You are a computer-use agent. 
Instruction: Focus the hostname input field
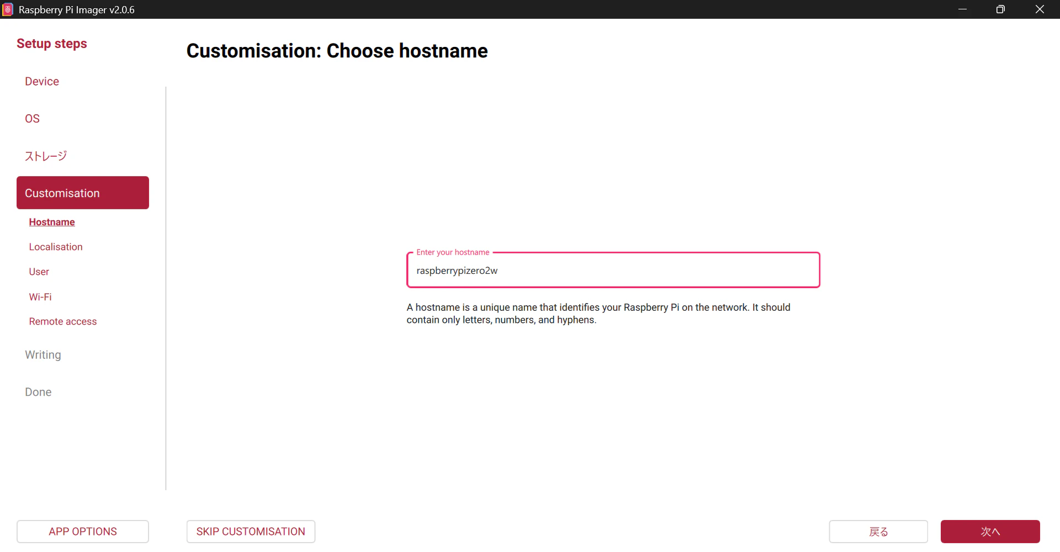(613, 270)
